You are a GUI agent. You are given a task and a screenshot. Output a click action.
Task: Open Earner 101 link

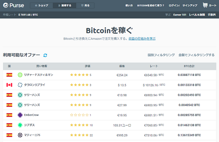tap(180, 15)
